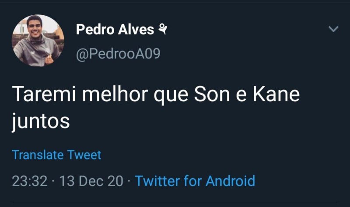Click the 13 Dec 20 date
Image resolution: width=350 pixels, height=207 pixels.
point(91,180)
